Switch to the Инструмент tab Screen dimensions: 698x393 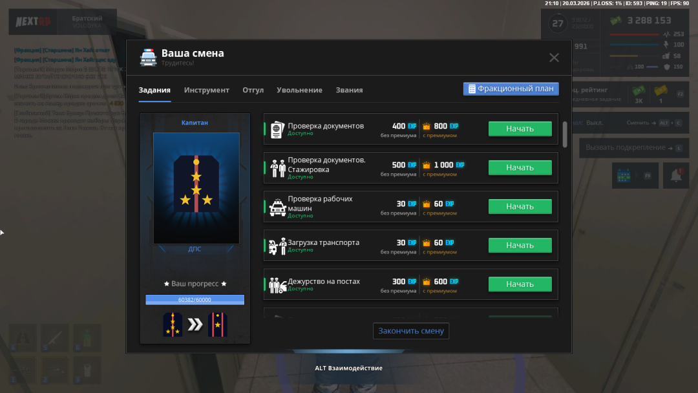coord(206,90)
